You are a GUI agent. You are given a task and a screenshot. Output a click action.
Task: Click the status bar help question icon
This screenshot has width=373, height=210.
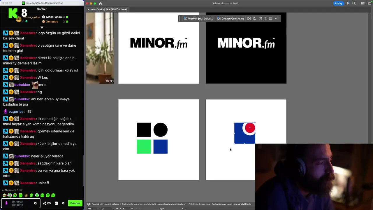[89, 204]
